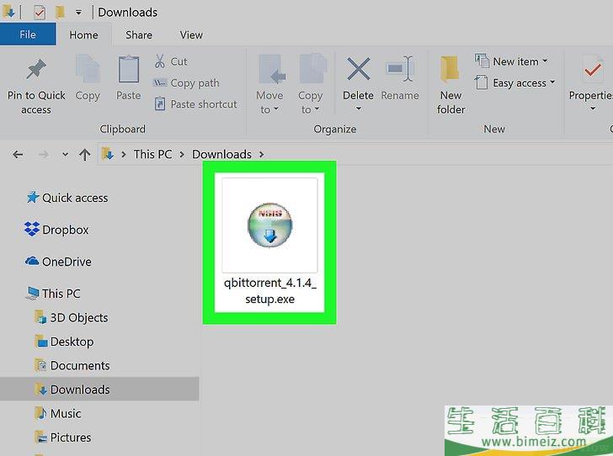Image resolution: width=613 pixels, height=456 pixels.
Task: Click Copy path in the Clipboard group
Action: pyautogui.click(x=187, y=82)
